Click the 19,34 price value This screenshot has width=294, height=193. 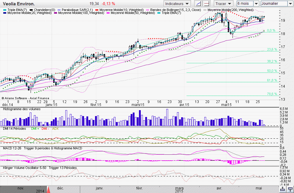click(x=94, y=4)
